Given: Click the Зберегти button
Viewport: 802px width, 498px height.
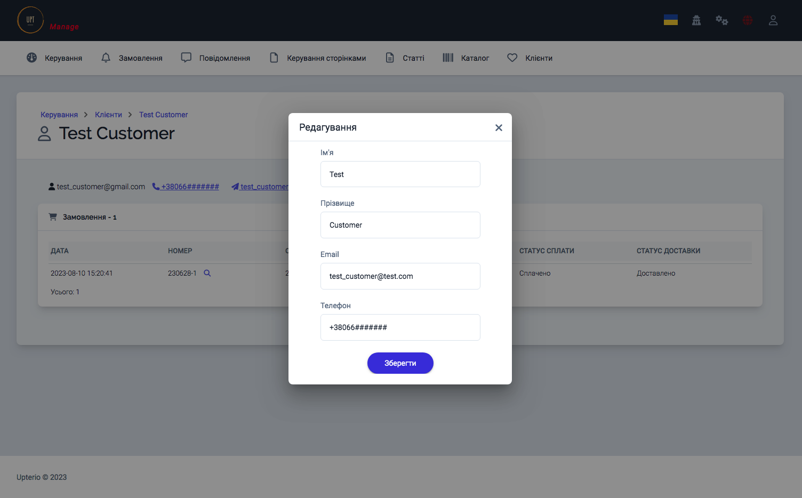Looking at the screenshot, I should (400, 363).
